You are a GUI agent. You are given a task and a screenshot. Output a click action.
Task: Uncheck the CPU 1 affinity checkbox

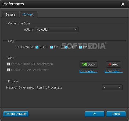[x=51, y=47]
